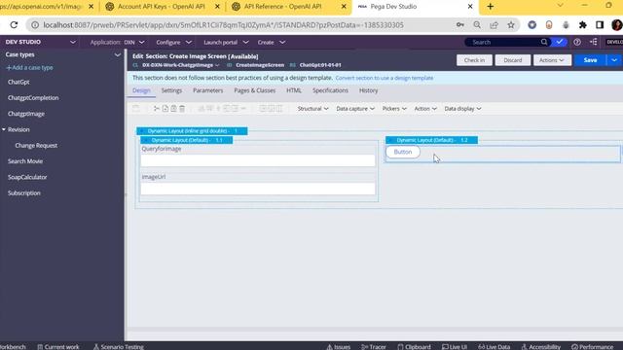Open the Data display dropdown
Viewport: 623px width, 350px height.
click(462, 108)
